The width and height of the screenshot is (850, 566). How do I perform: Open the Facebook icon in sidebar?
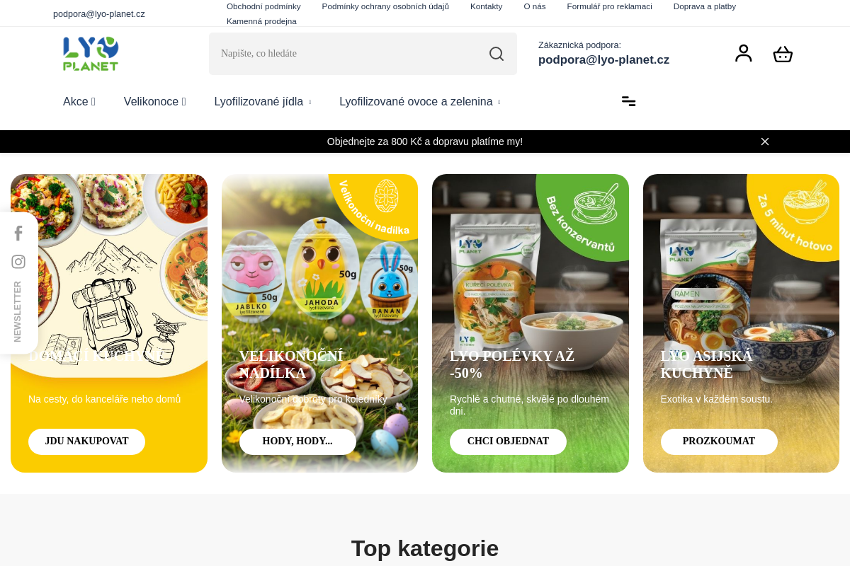18,233
